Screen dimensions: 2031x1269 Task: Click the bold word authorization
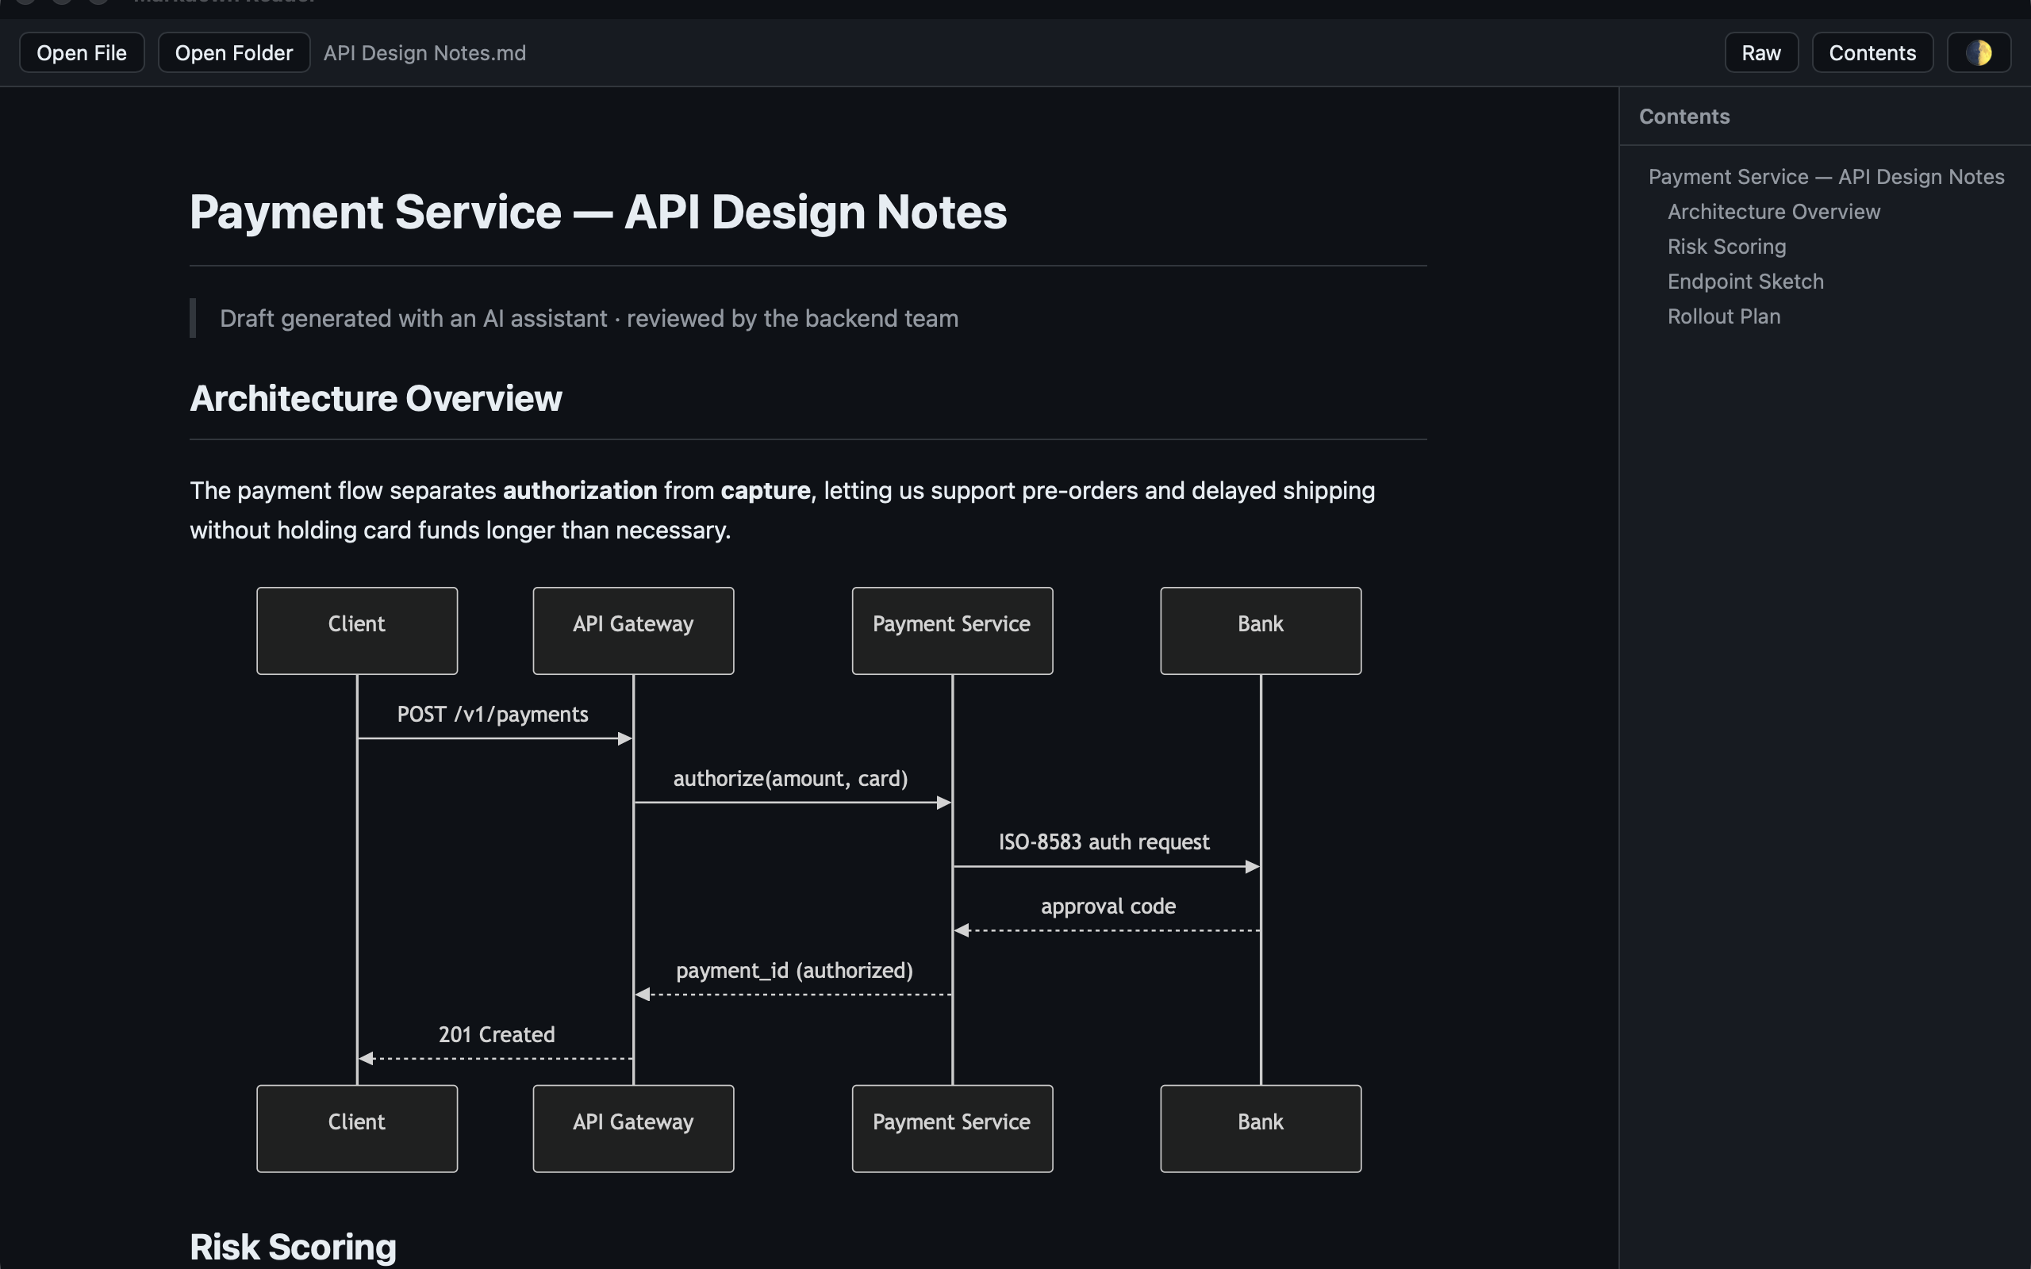(580, 490)
